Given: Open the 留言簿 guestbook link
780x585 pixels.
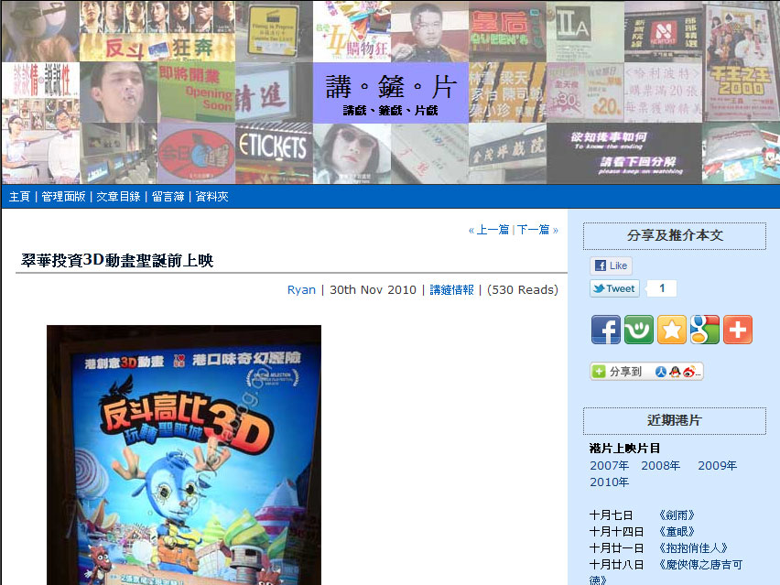Looking at the screenshot, I should (168, 197).
